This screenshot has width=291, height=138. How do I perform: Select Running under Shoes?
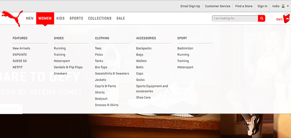click(60, 48)
